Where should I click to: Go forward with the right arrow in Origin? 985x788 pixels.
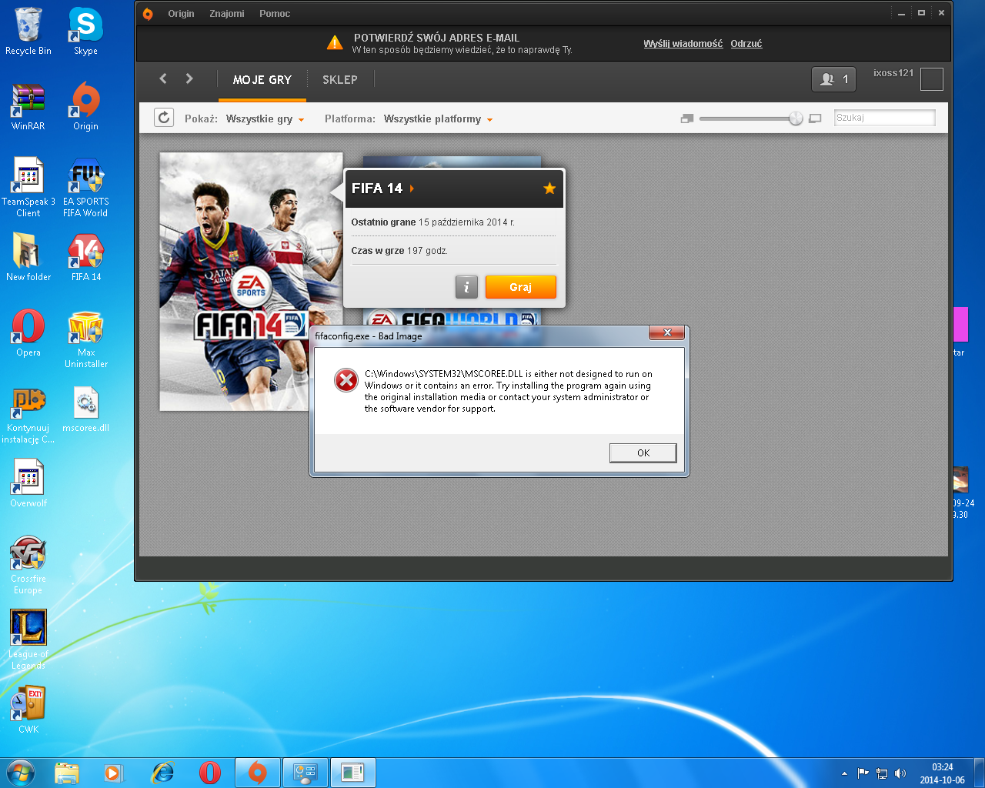[189, 78]
